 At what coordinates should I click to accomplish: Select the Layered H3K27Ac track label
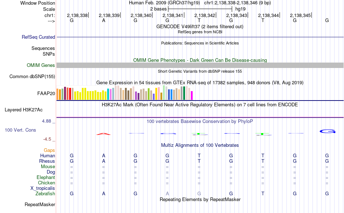(24, 110)
